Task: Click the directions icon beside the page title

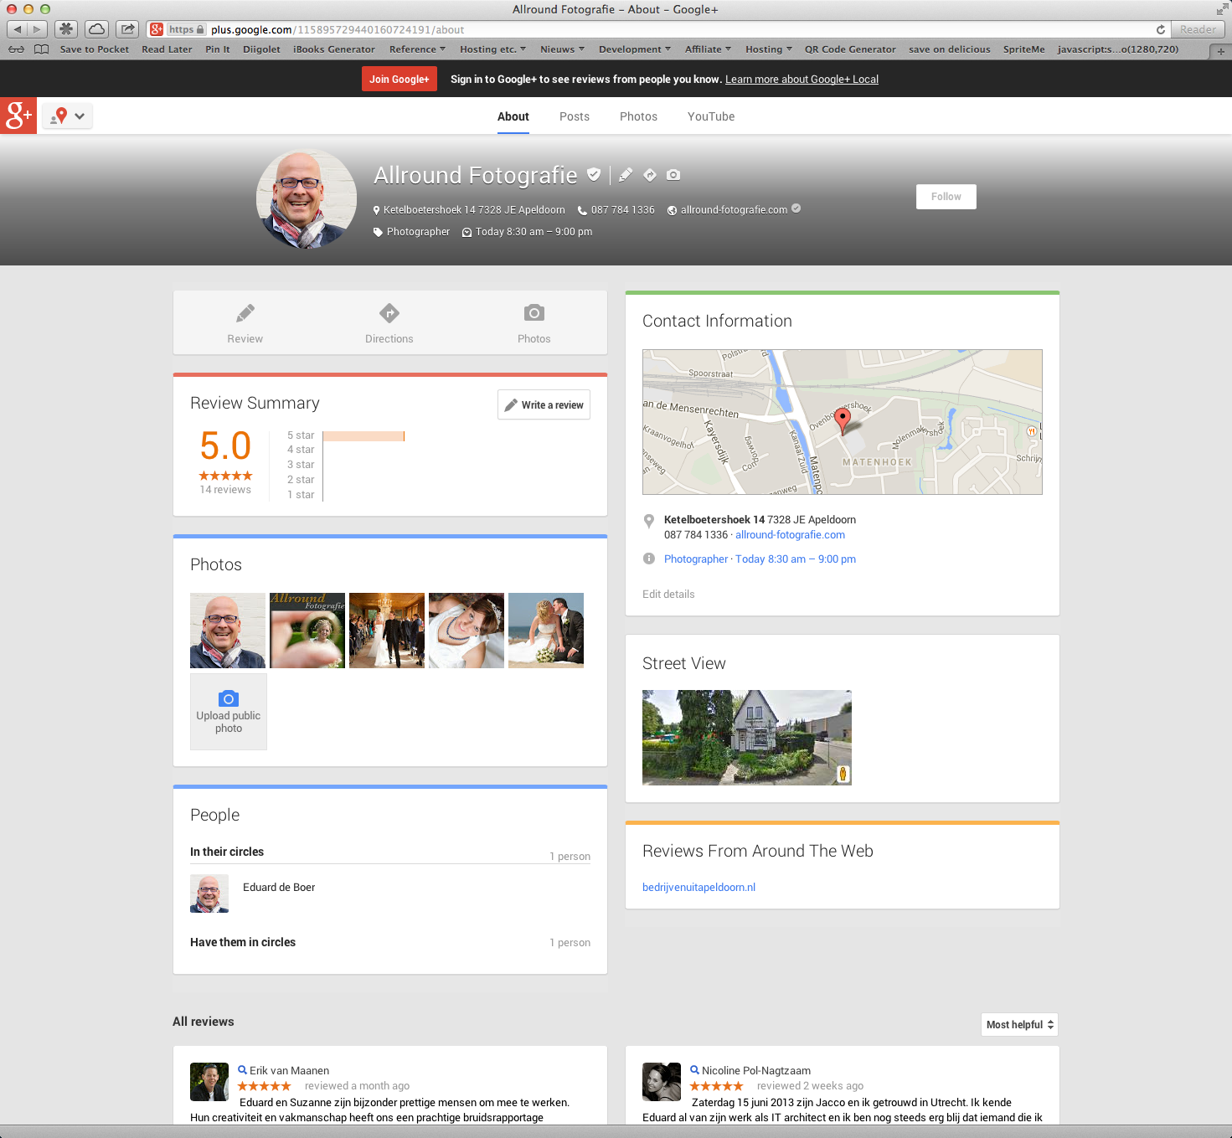Action: (650, 175)
